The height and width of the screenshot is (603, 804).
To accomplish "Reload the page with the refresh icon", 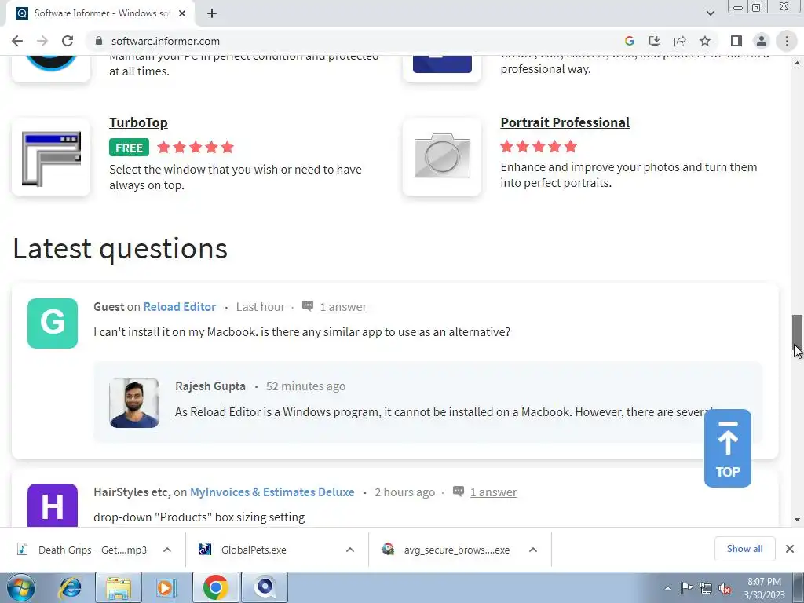I will (x=68, y=41).
